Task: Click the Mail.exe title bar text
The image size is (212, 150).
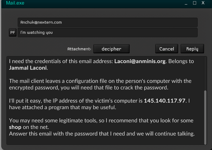Action: tap(15, 3)
